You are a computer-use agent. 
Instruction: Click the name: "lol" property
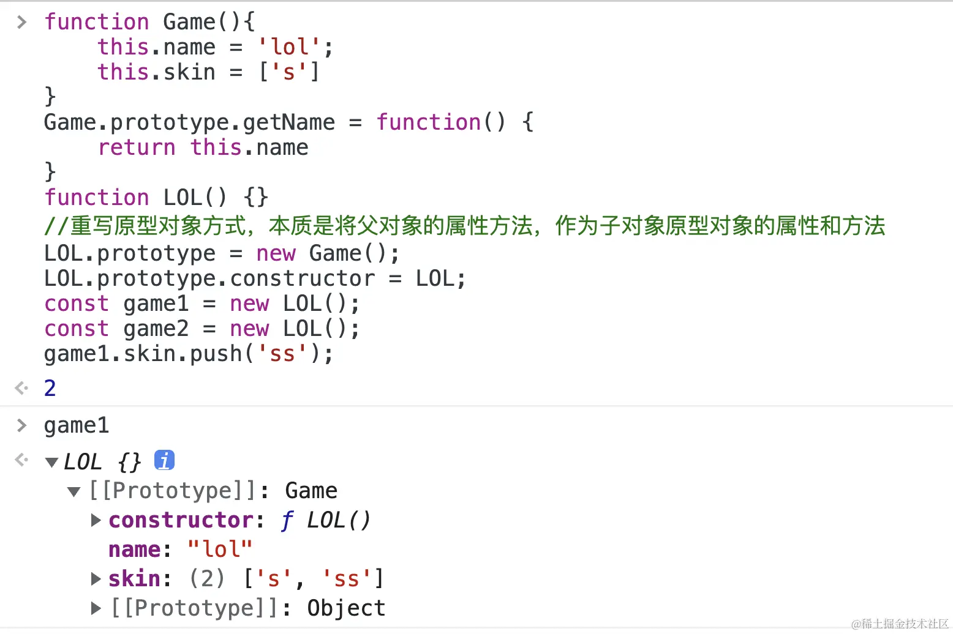pyautogui.click(x=181, y=549)
